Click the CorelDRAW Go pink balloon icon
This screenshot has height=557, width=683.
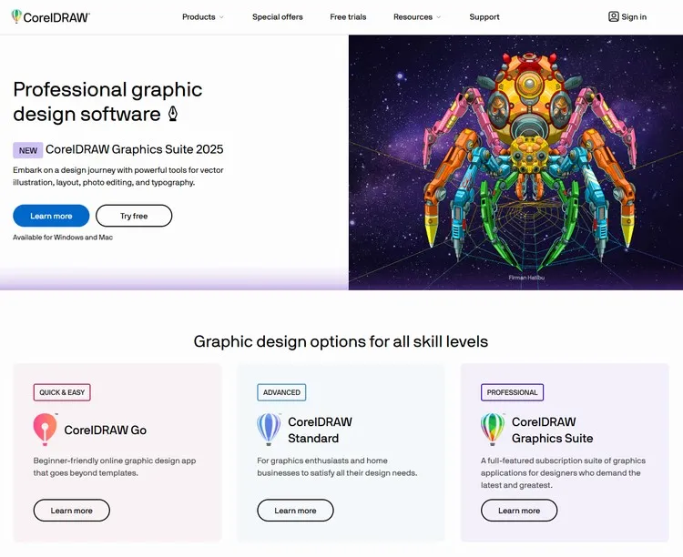point(45,430)
